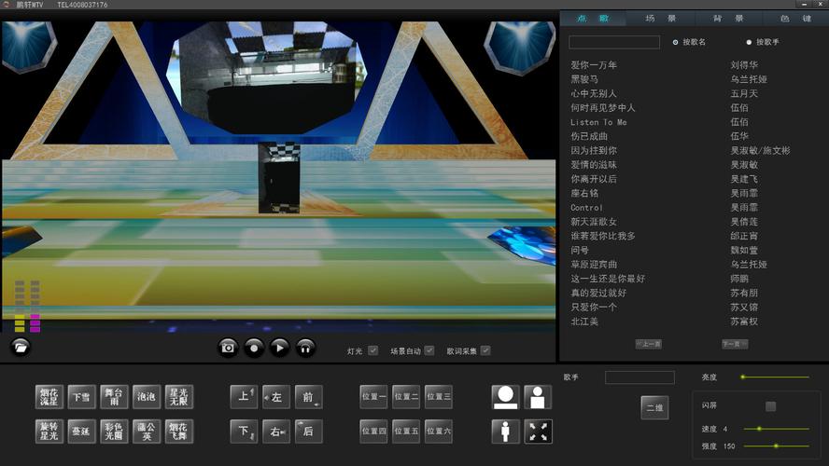Screen dimensions: 829x466
Task: Select the large head portrait view icon
Action: (x=505, y=397)
